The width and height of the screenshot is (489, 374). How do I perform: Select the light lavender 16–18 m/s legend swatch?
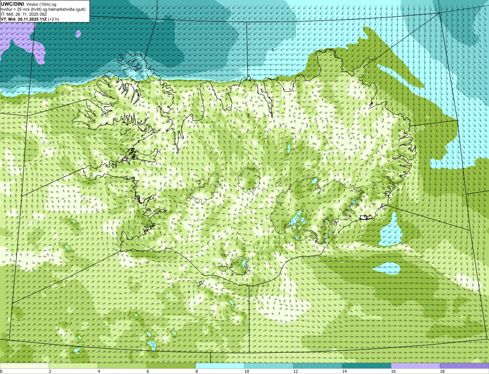416,366
